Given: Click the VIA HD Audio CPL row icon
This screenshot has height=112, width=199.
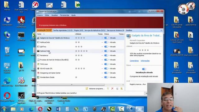Looking at the screenshot, I should coord(38,68).
